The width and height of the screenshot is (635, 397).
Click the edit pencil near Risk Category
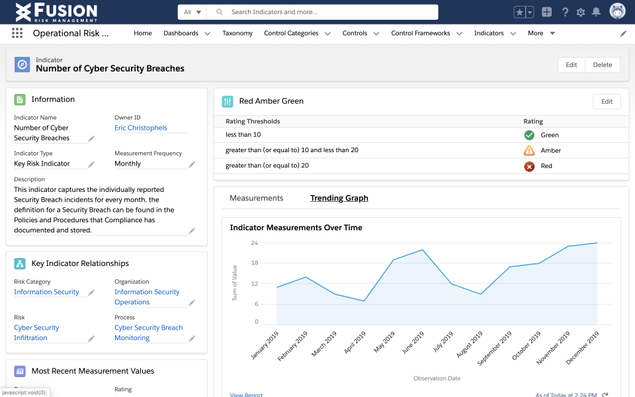tap(90, 292)
